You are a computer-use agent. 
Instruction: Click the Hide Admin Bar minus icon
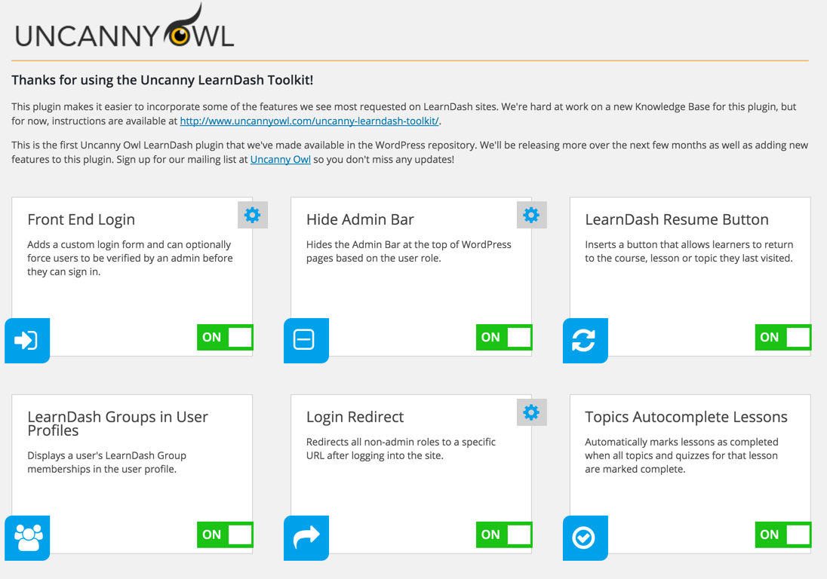click(306, 340)
